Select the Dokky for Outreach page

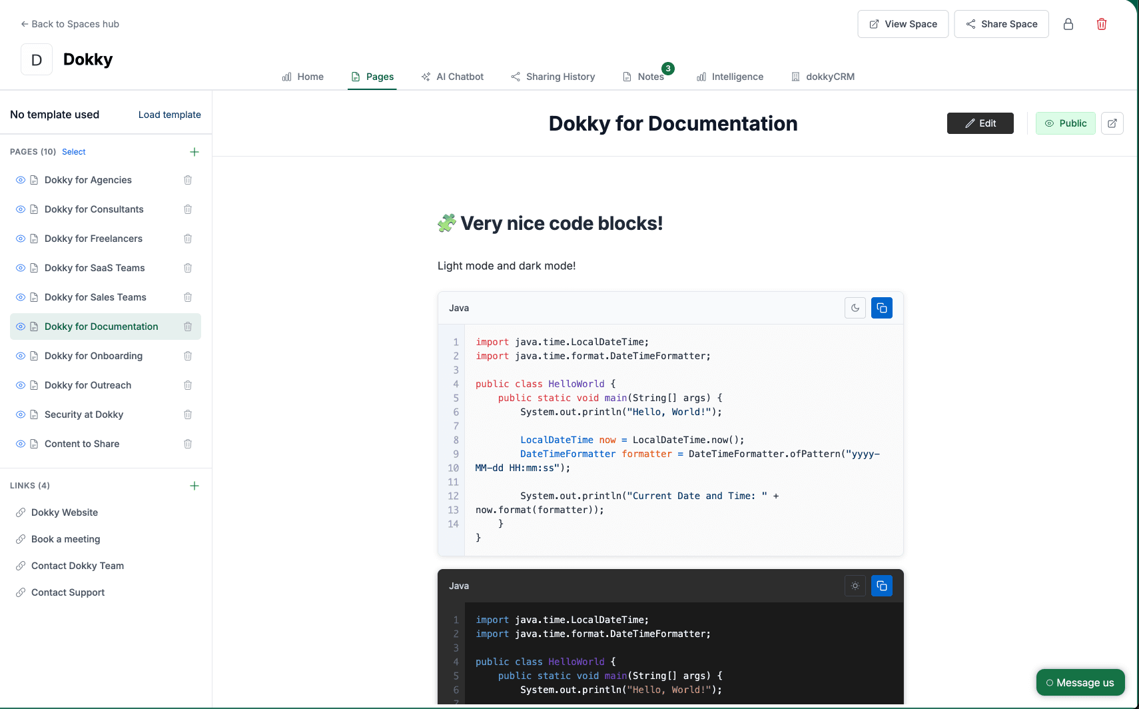88,385
